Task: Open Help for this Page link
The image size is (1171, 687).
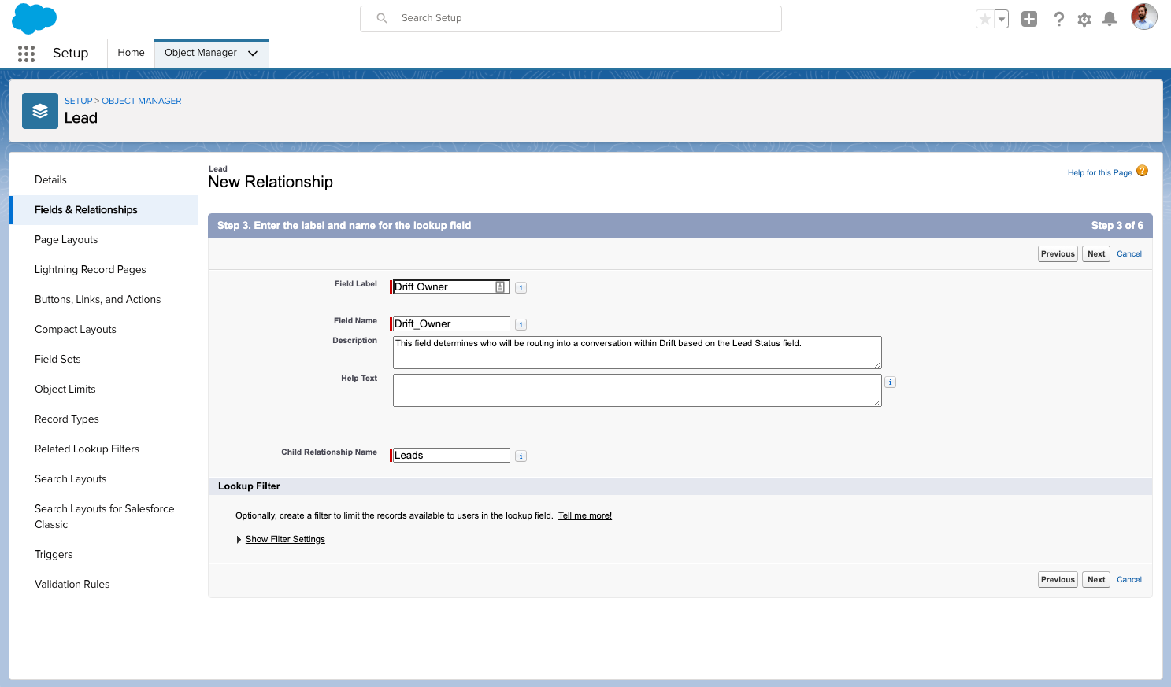Action: pos(1099,173)
